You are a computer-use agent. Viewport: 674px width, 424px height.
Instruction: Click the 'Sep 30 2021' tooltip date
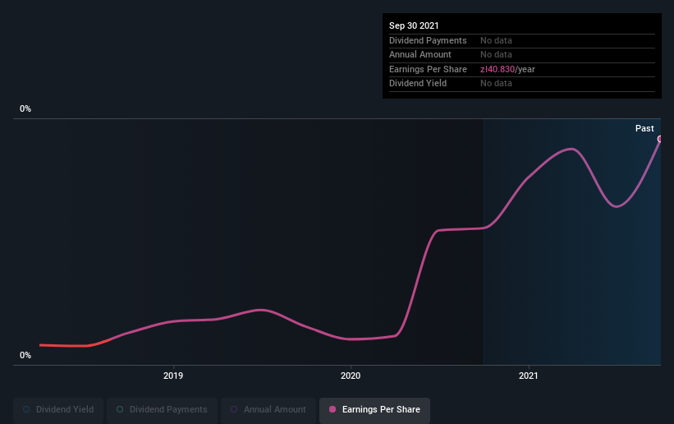click(414, 25)
